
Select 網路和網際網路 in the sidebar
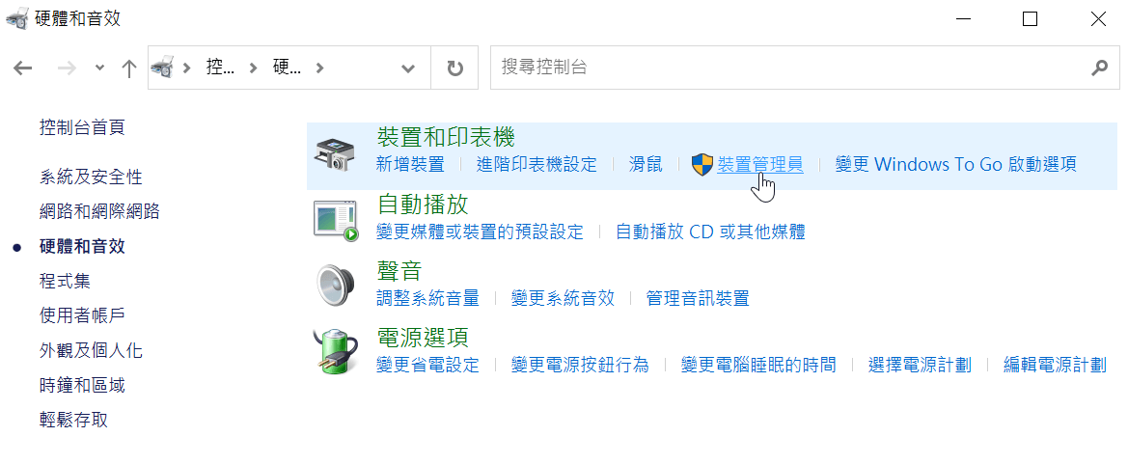[x=99, y=211]
